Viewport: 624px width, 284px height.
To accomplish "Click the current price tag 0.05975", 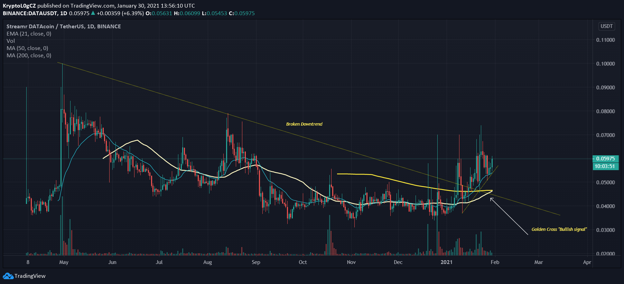I will pos(605,159).
